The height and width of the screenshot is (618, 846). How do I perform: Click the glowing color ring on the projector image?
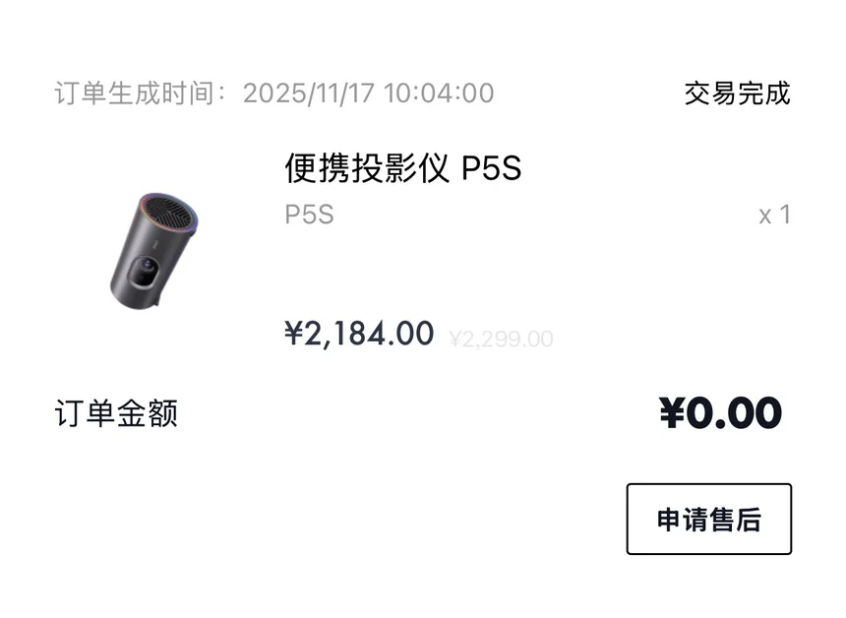point(169,211)
